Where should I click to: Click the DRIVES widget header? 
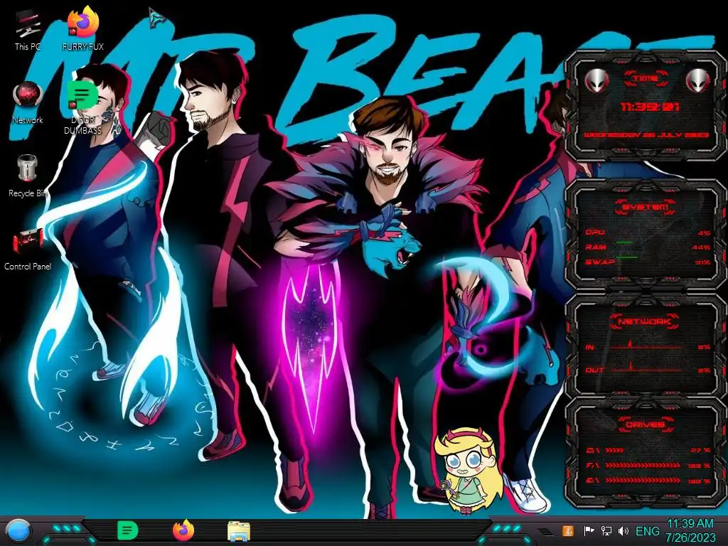click(x=645, y=424)
